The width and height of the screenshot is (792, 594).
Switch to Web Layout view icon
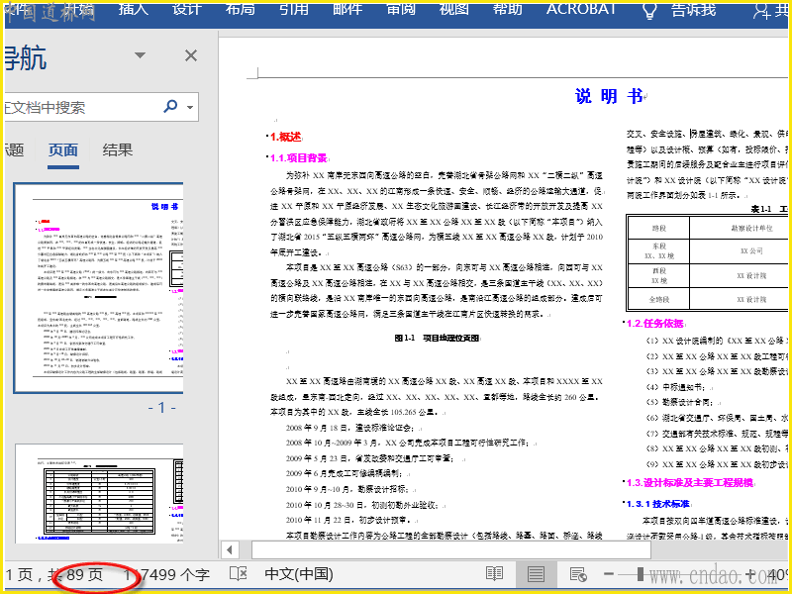click(x=578, y=574)
